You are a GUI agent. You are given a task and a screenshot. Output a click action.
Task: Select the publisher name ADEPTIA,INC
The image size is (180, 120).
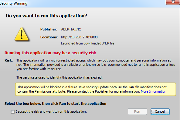[x=71, y=29]
